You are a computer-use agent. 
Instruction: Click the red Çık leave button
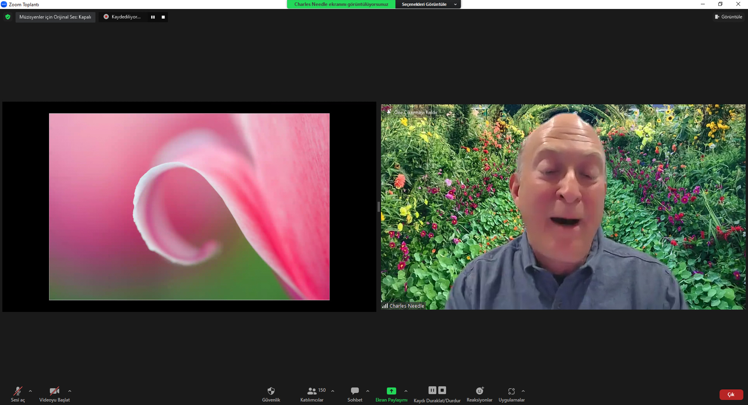731,395
